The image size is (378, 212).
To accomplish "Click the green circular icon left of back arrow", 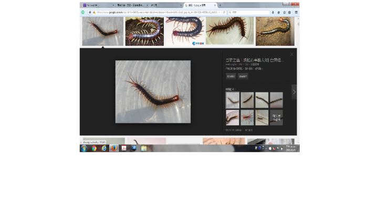I will pos(83,12).
